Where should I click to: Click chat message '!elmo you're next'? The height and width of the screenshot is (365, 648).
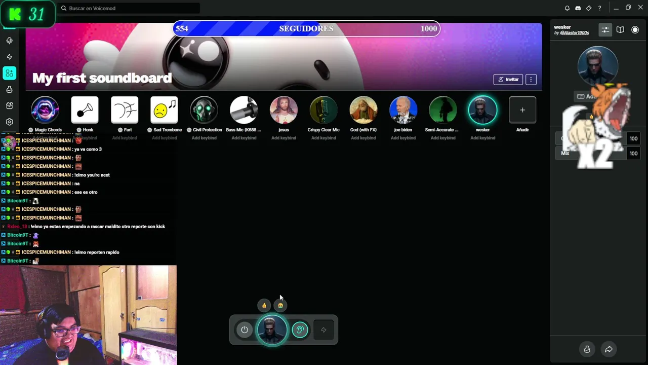coord(92,175)
